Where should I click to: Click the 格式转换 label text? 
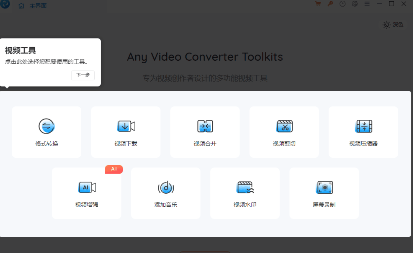47,144
